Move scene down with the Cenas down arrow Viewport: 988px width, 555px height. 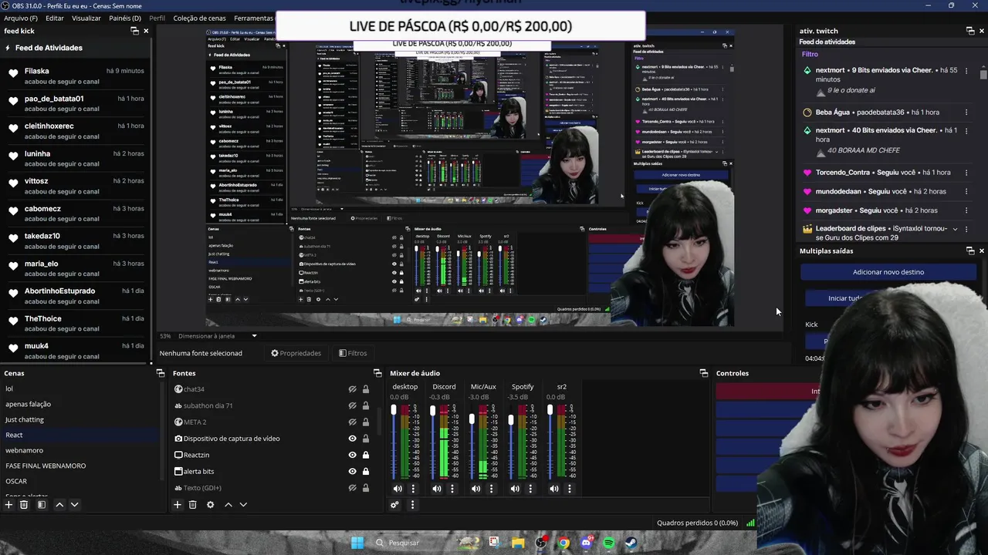(74, 505)
